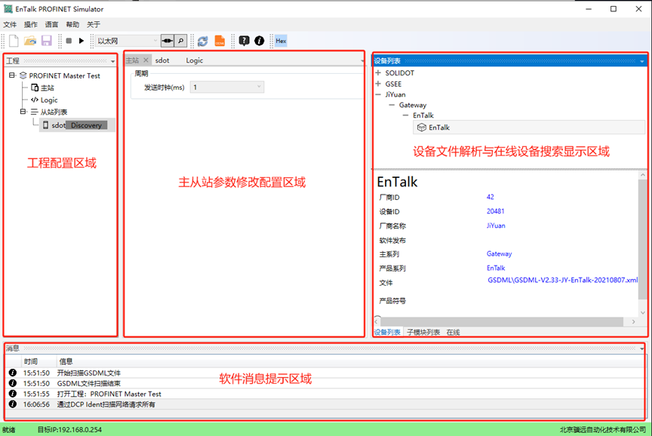Click the orange GSDML file icon
This screenshot has width=652, height=436.
(x=220, y=41)
